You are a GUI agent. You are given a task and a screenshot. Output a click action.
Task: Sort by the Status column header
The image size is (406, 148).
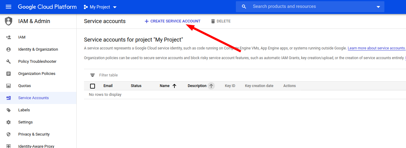pyautogui.click(x=136, y=86)
